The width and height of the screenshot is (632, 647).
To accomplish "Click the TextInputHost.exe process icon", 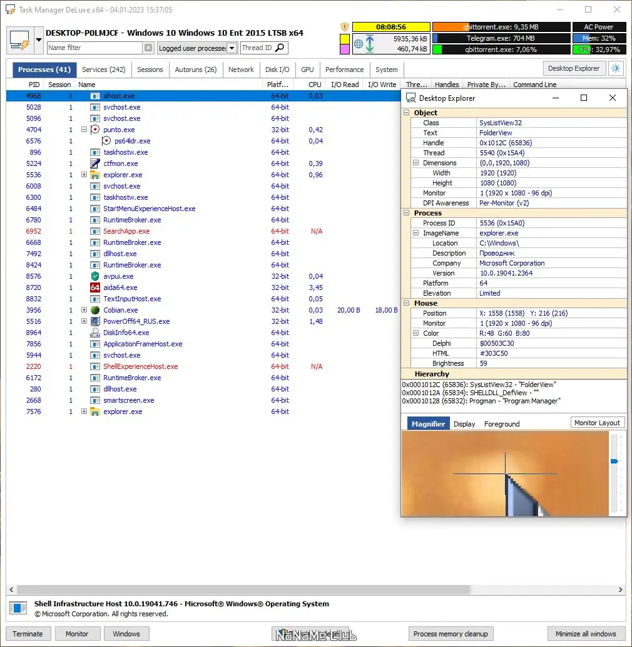I will pyautogui.click(x=95, y=299).
